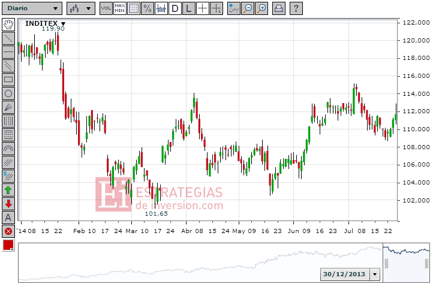Click the 110,000 price axis label
This screenshot has height=284, width=433.
[416, 129]
